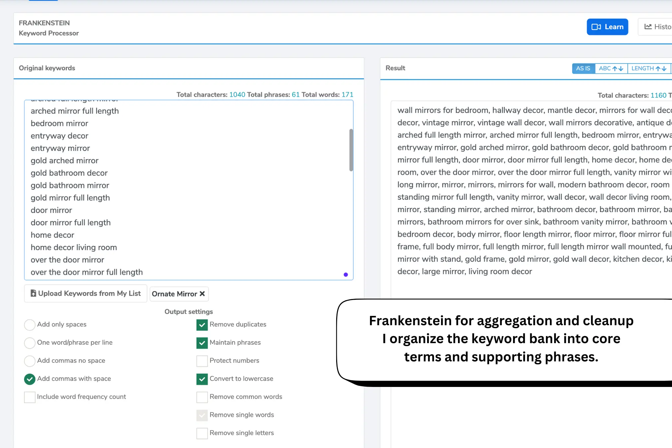Click the 'bedroom mirror' keyword line

(59, 123)
